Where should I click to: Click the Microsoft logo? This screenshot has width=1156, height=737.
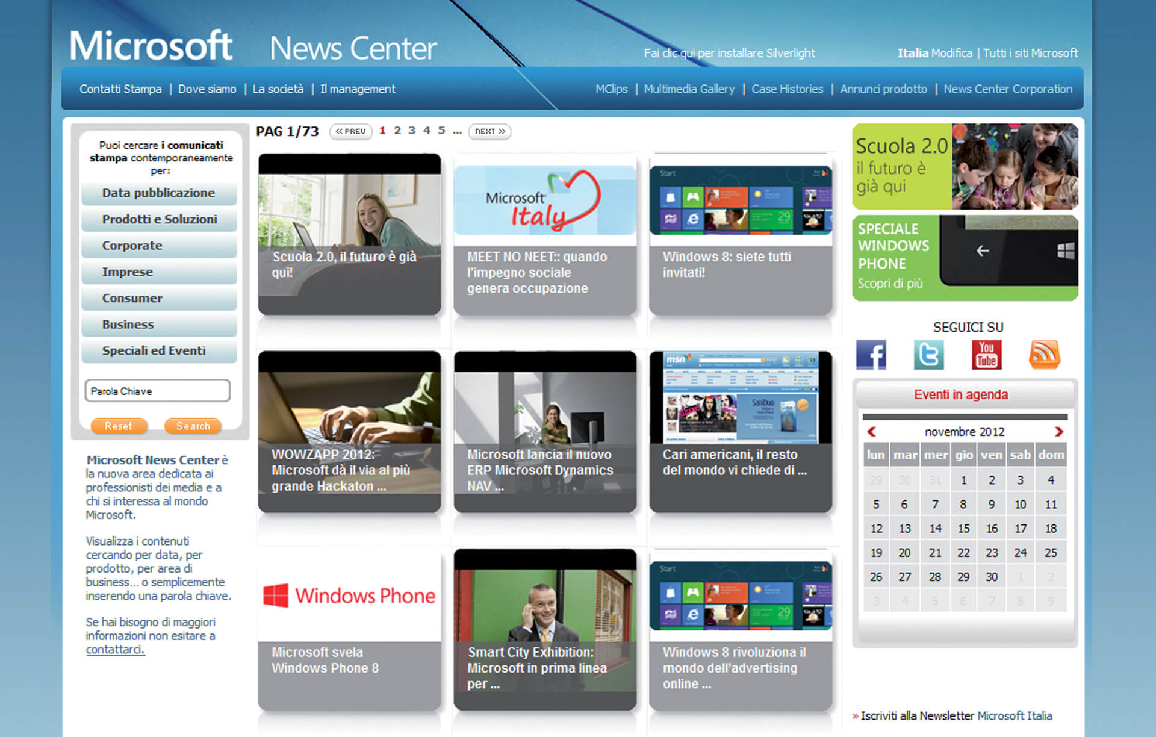151,46
